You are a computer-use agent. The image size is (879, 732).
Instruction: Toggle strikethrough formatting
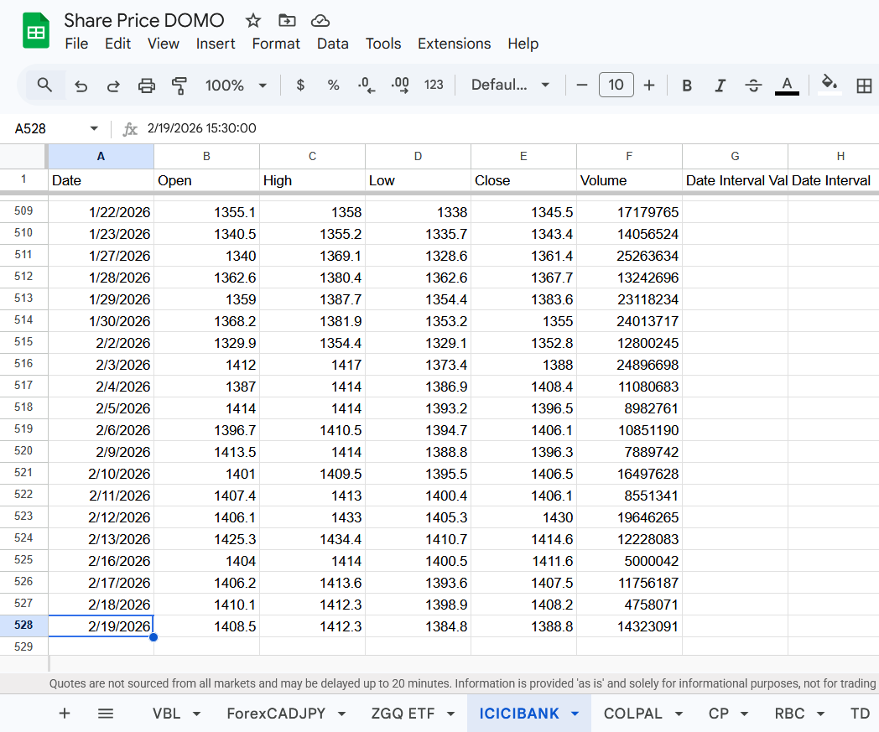click(x=753, y=86)
